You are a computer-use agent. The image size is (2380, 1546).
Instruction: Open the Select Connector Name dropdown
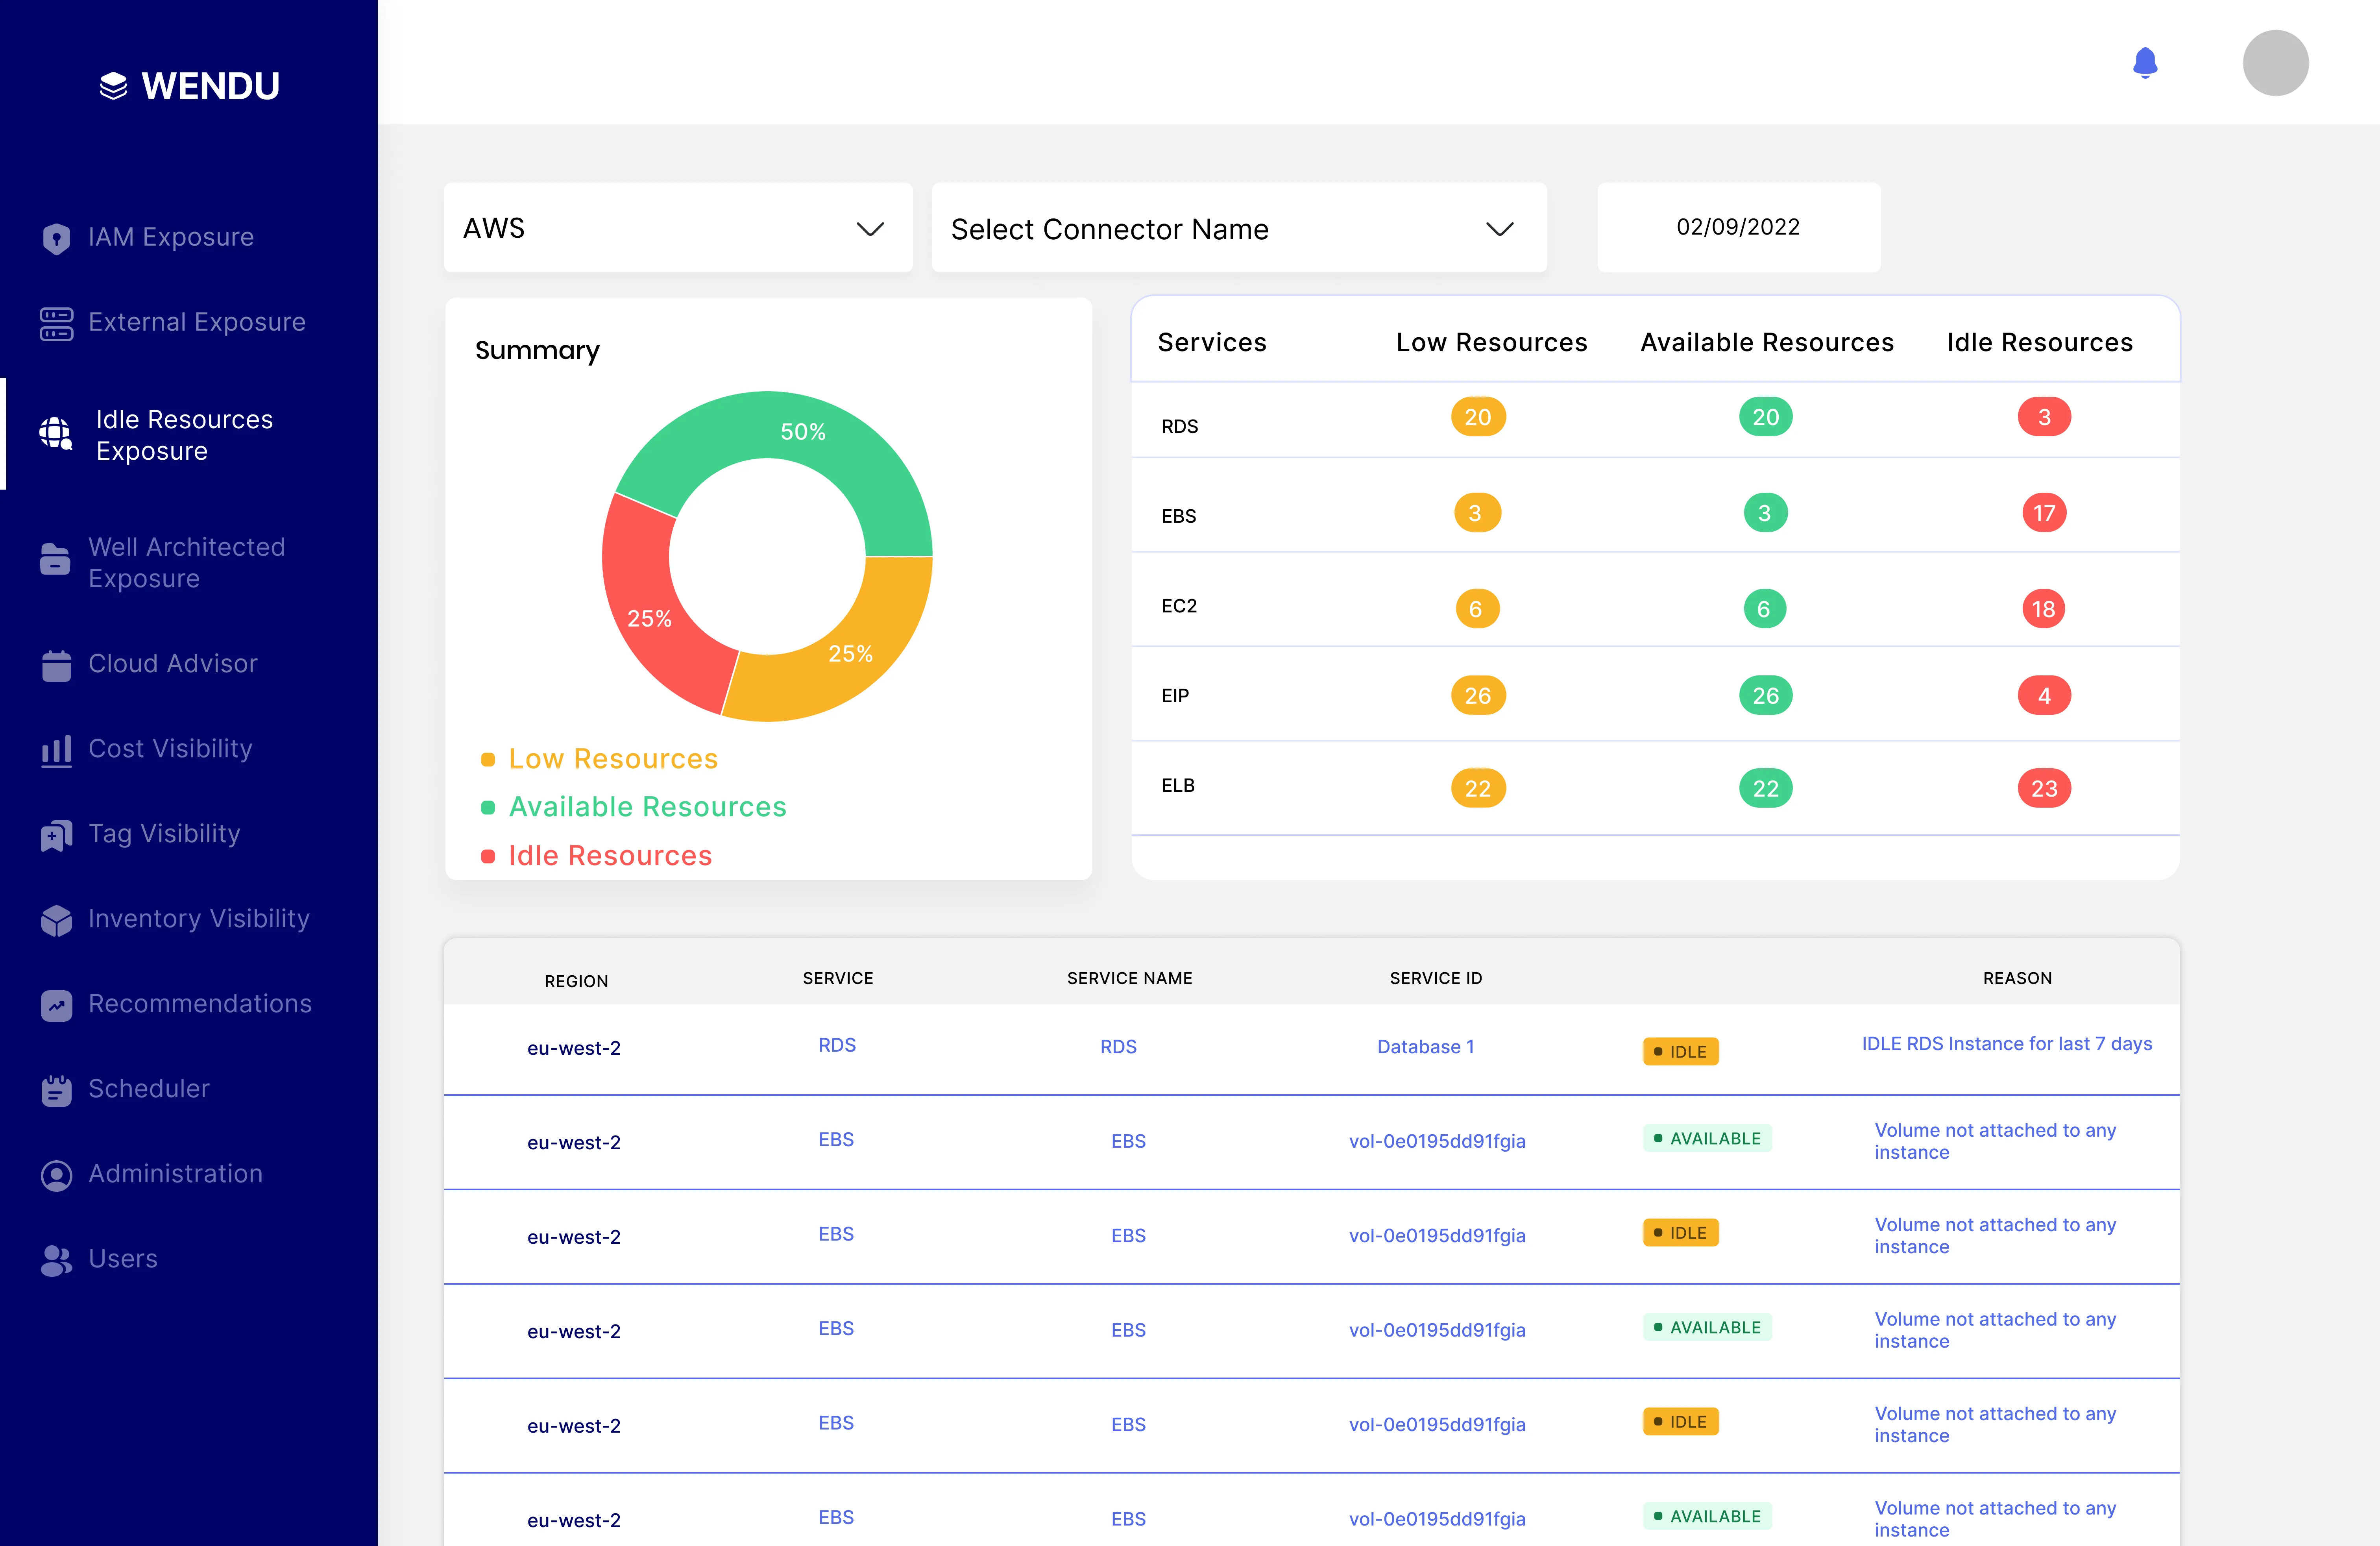(x=1239, y=228)
